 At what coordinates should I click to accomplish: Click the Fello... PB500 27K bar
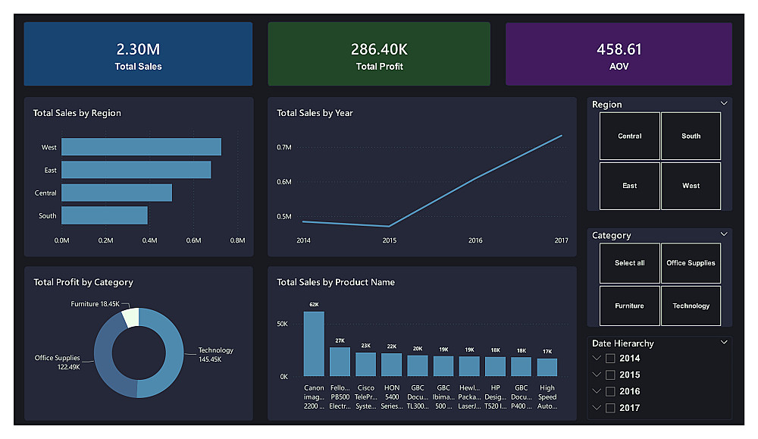pyautogui.click(x=340, y=362)
